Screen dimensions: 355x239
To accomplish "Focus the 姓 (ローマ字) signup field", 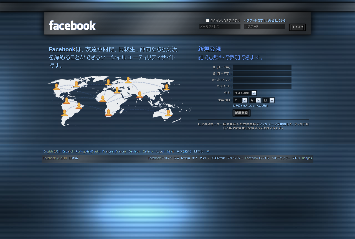I will (x=262, y=67).
